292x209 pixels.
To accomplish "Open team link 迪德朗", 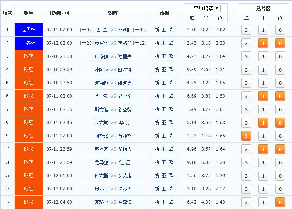I will (x=102, y=83).
